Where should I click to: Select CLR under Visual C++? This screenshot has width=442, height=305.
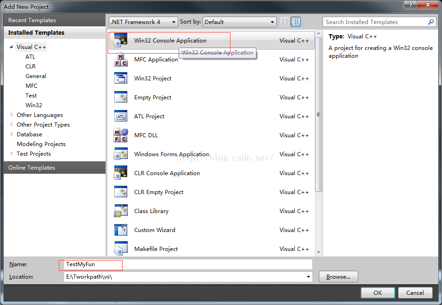31,67
